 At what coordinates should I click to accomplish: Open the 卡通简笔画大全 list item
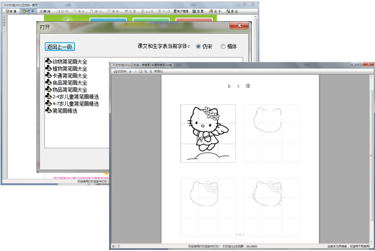[x=69, y=76]
